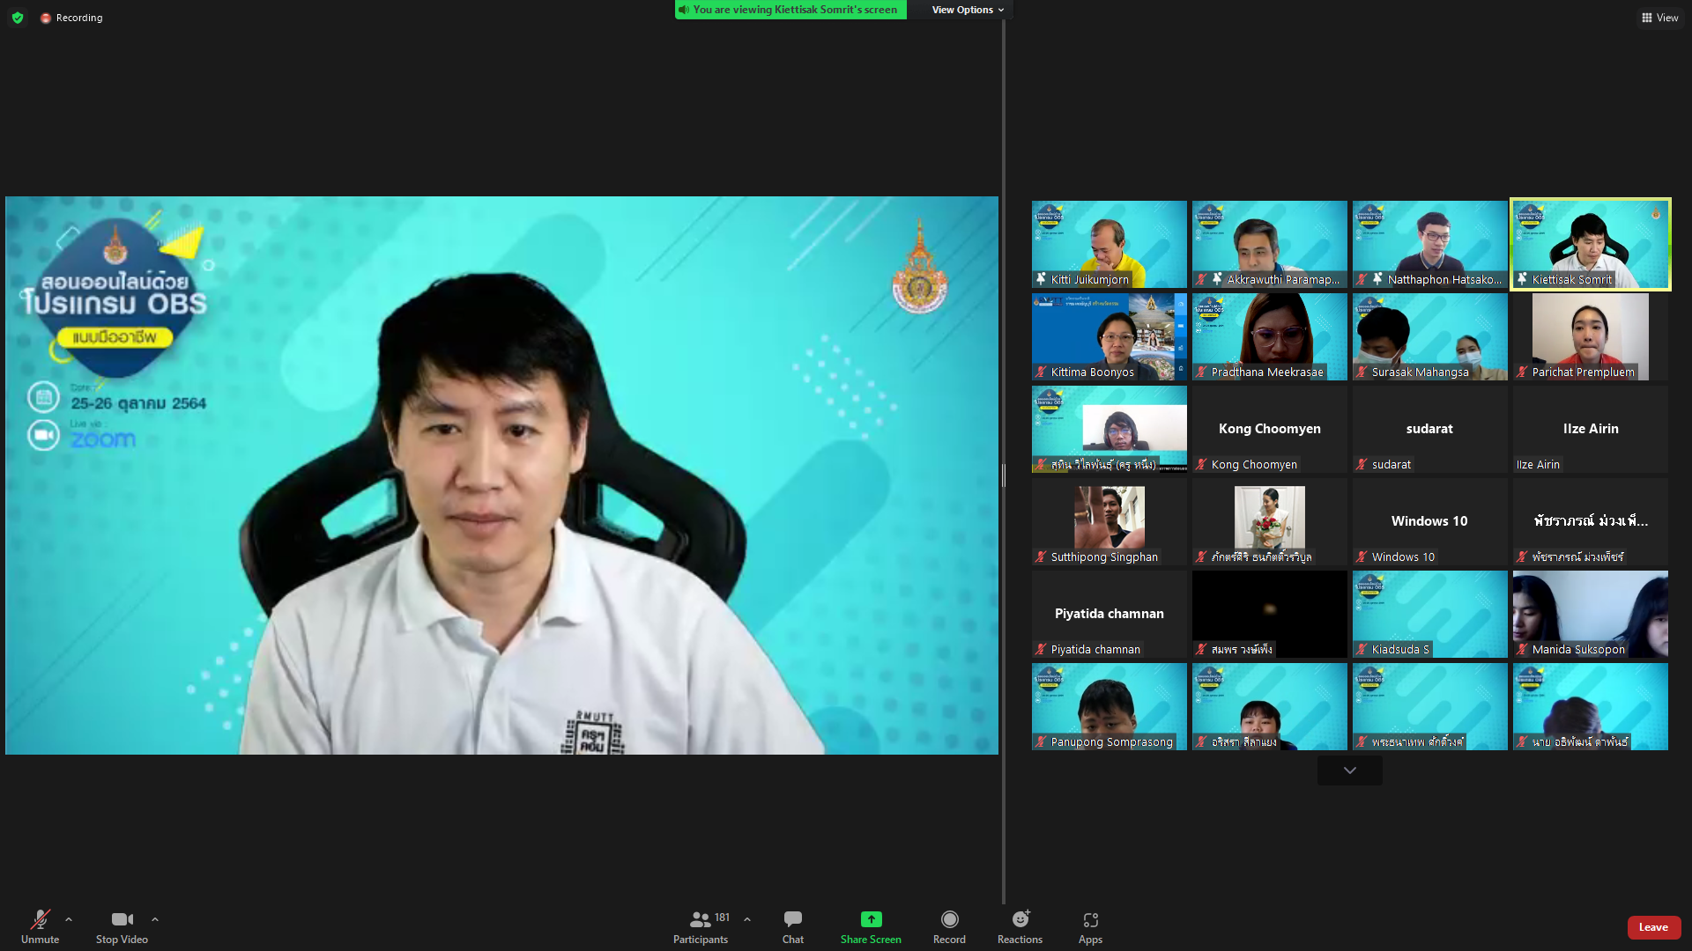Viewport: 1692px width, 951px height.
Task: Open the Chat panel
Action: click(793, 926)
